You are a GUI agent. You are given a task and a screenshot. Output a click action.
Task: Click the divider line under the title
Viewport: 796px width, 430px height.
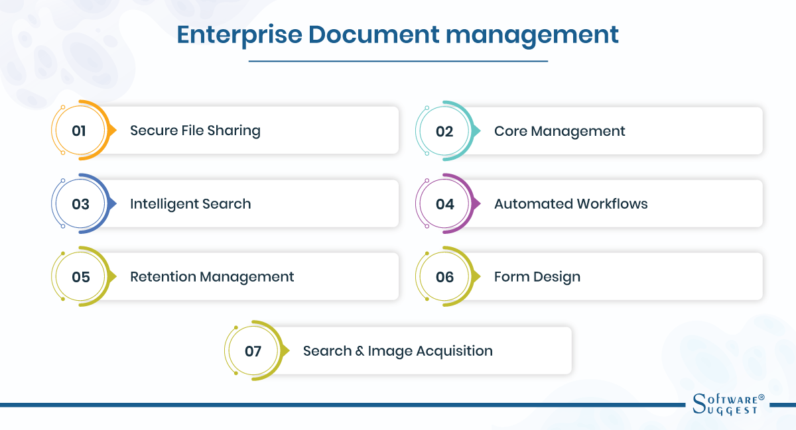(397, 60)
